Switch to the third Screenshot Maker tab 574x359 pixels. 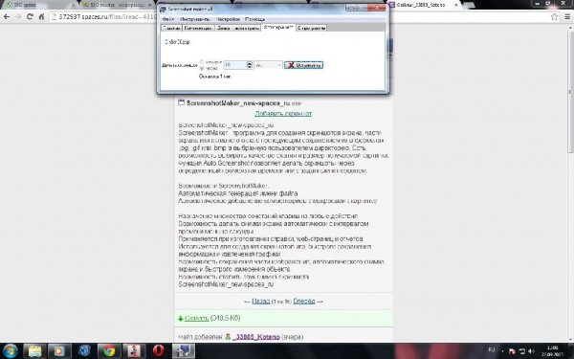[238, 28]
